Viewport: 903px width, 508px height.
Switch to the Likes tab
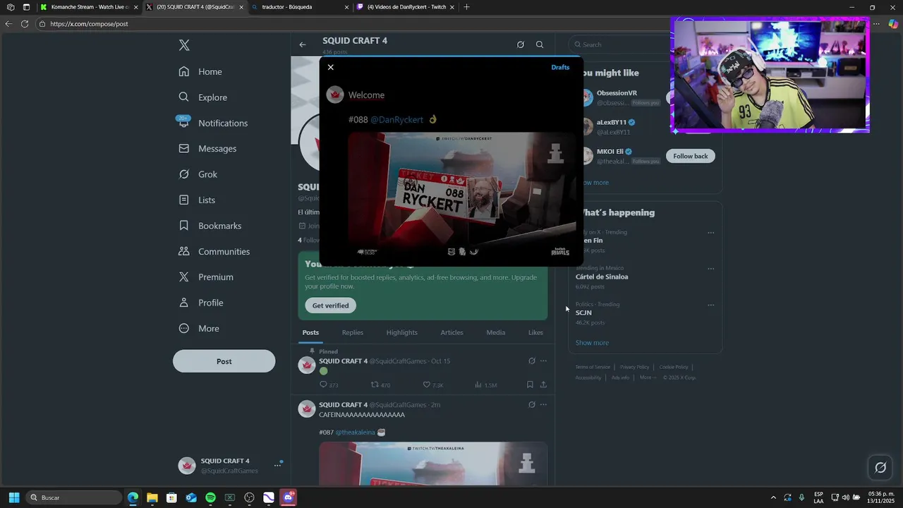[535, 332]
